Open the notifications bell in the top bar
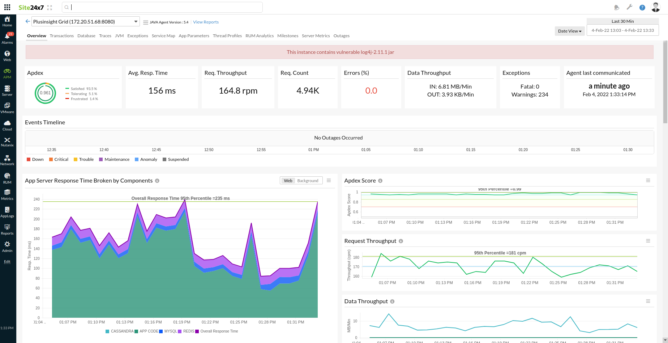This screenshot has height=343, width=668. pos(616,7)
